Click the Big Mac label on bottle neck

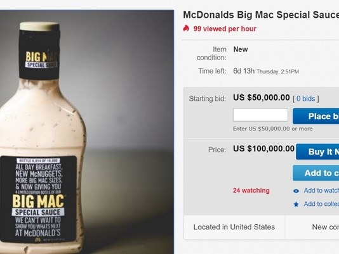pos(41,60)
